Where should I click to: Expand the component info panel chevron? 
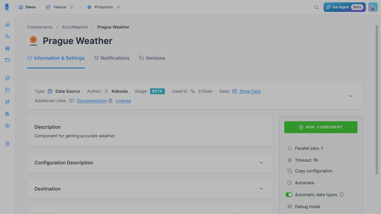pyautogui.click(x=351, y=96)
